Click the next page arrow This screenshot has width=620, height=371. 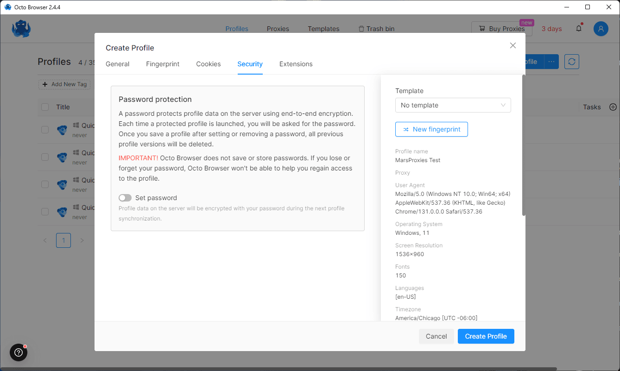click(82, 240)
